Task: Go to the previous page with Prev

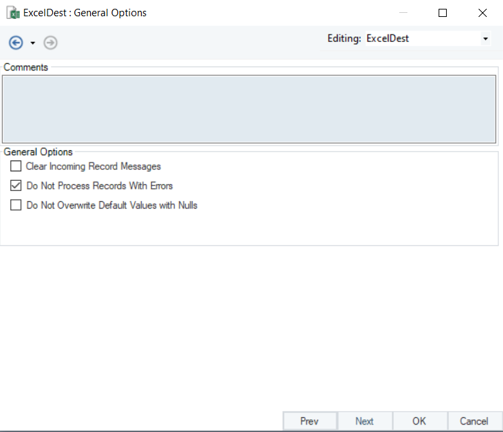Action: (x=309, y=421)
